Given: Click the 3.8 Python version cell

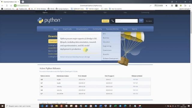Looking at the screenshot, I should (x=42, y=79).
